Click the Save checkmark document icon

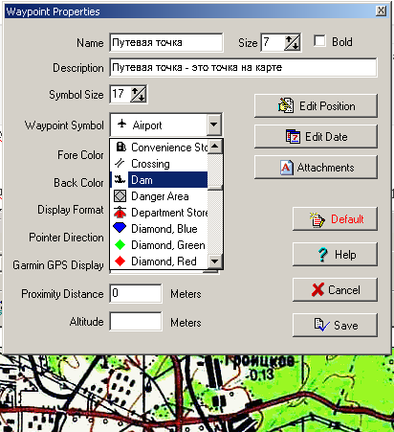click(x=321, y=325)
